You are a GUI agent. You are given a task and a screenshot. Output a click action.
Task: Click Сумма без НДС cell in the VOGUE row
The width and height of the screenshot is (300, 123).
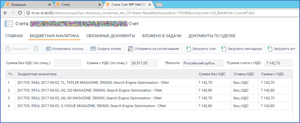(213, 106)
